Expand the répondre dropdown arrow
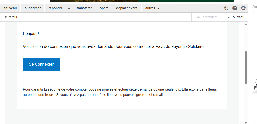Image resolution: width=257 pixels, height=124 pixels. pos(69,8)
